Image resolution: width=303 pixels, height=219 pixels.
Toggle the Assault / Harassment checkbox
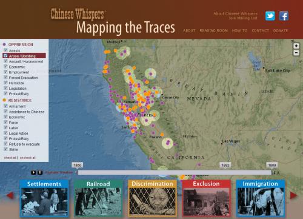pos(5,61)
